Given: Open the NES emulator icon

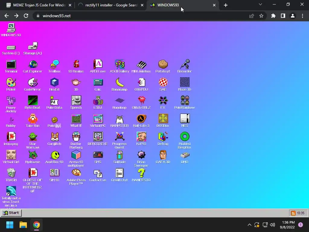Looking at the screenshot, I should [x=185, y=121].
